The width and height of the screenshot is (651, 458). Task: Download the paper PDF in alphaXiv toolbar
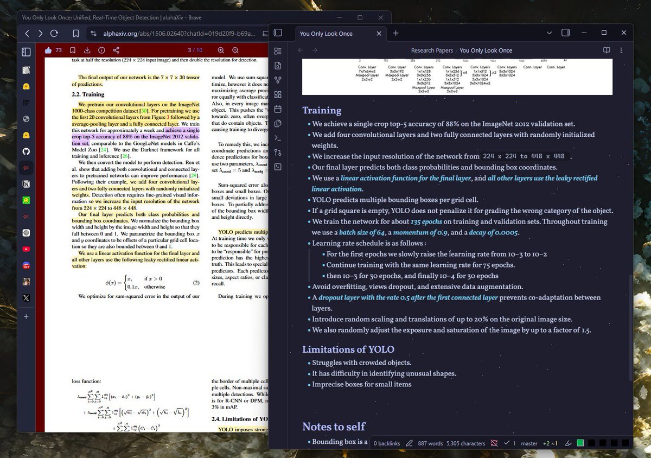click(x=88, y=50)
